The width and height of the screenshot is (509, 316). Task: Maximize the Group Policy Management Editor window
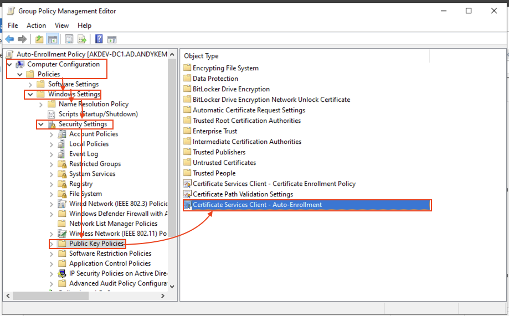(469, 11)
